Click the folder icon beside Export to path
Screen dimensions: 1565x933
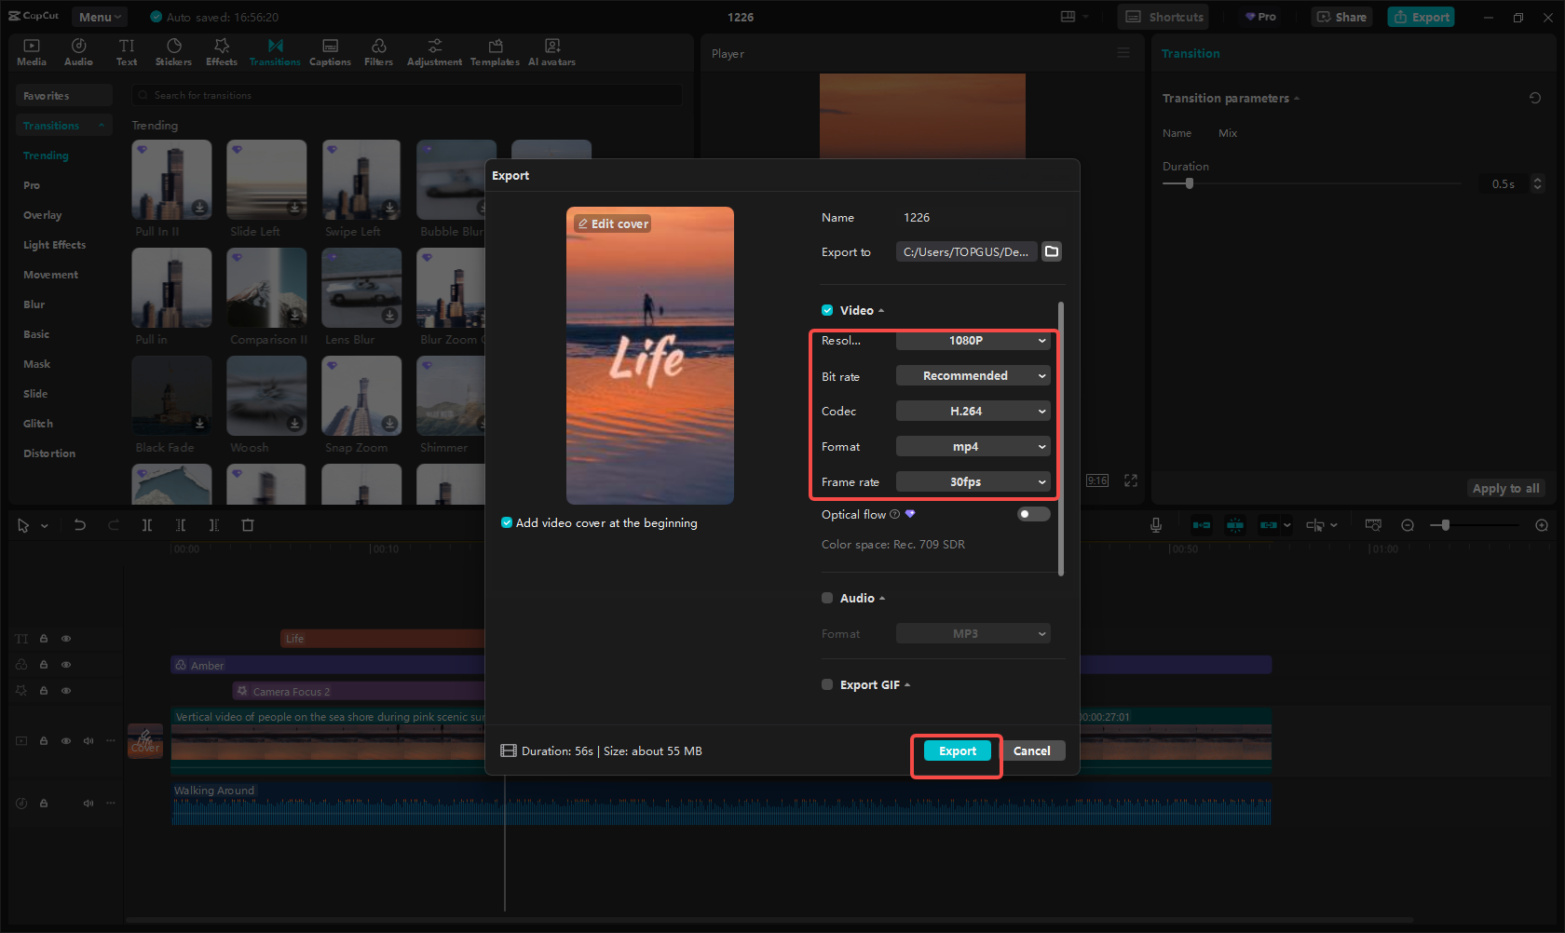(x=1052, y=251)
